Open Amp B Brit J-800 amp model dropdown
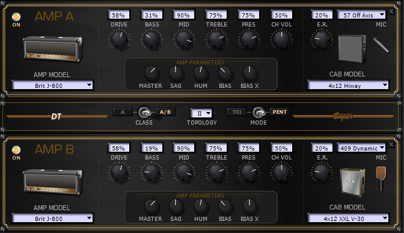 (52, 219)
